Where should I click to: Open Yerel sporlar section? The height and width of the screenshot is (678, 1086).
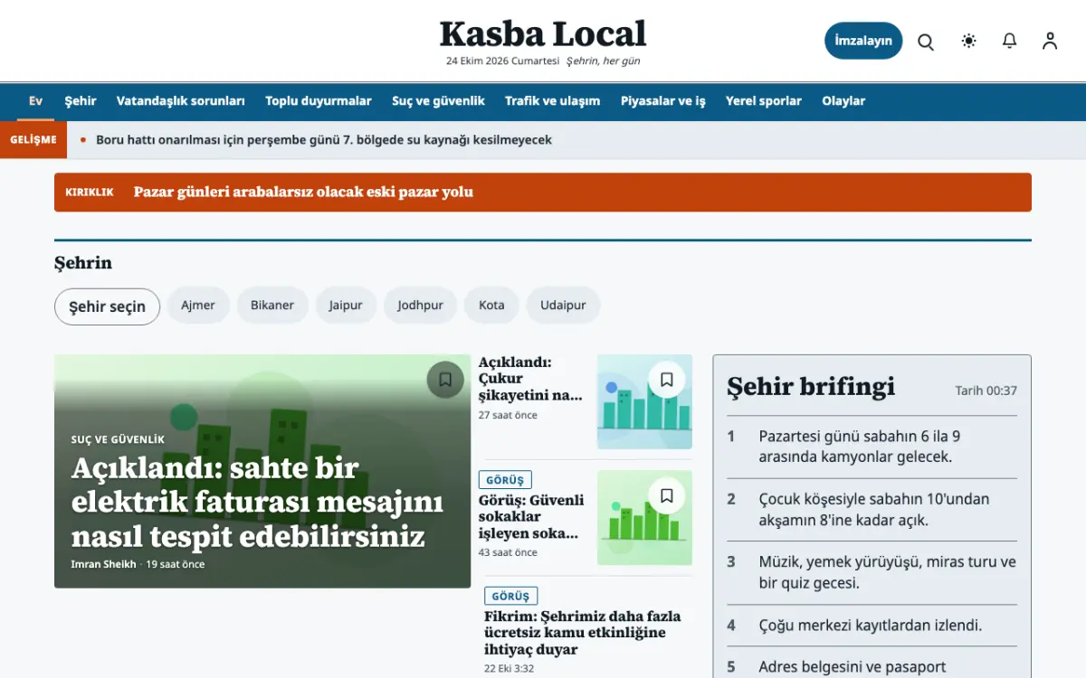tap(764, 101)
